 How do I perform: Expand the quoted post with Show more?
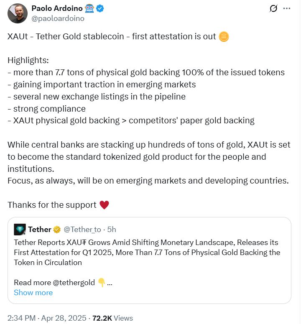33,292
